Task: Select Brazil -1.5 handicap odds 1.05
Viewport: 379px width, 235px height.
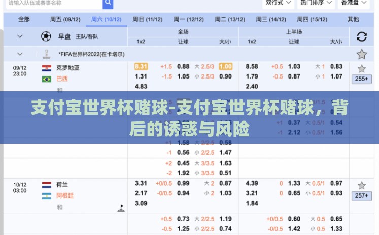Action: click(x=183, y=76)
